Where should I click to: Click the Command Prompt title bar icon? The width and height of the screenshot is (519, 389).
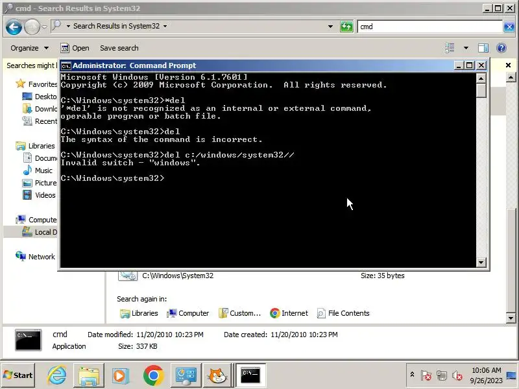pos(66,66)
